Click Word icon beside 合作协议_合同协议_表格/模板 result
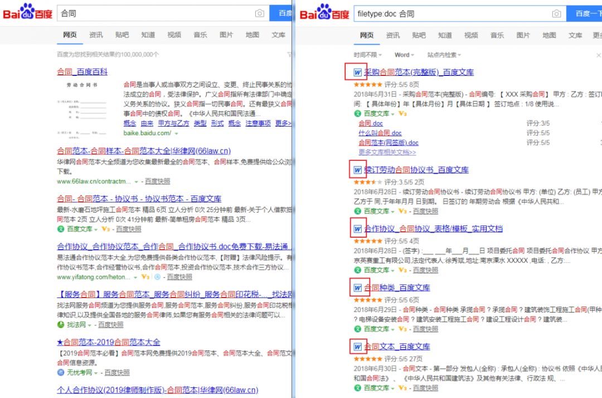 click(357, 229)
